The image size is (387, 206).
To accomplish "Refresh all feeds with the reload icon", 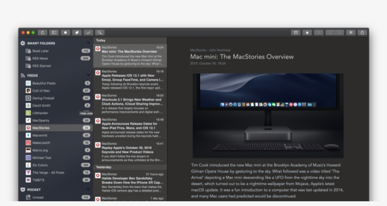I will [x=42, y=33].
